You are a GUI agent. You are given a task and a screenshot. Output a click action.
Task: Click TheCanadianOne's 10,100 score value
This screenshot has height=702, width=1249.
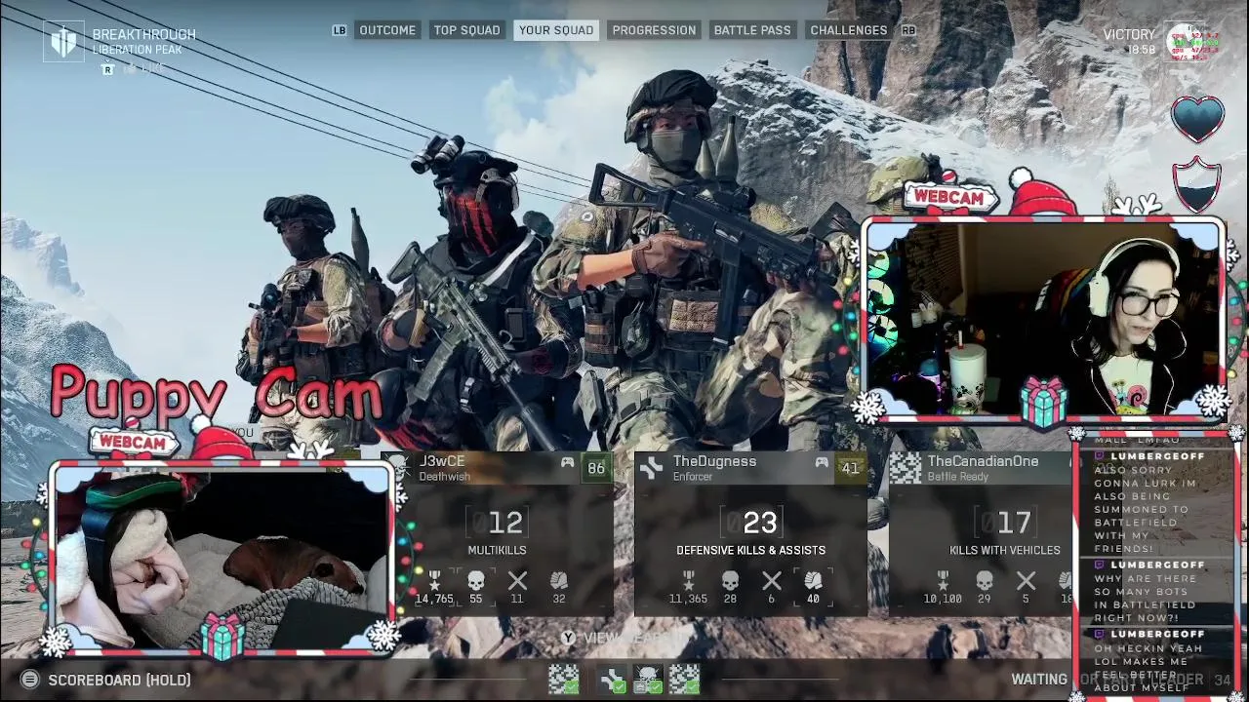coord(943,599)
